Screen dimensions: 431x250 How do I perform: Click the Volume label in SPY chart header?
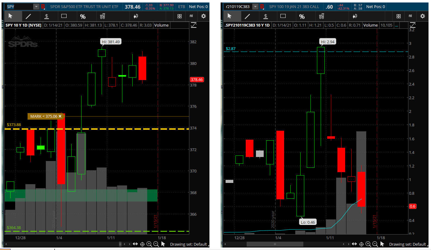click(161, 25)
